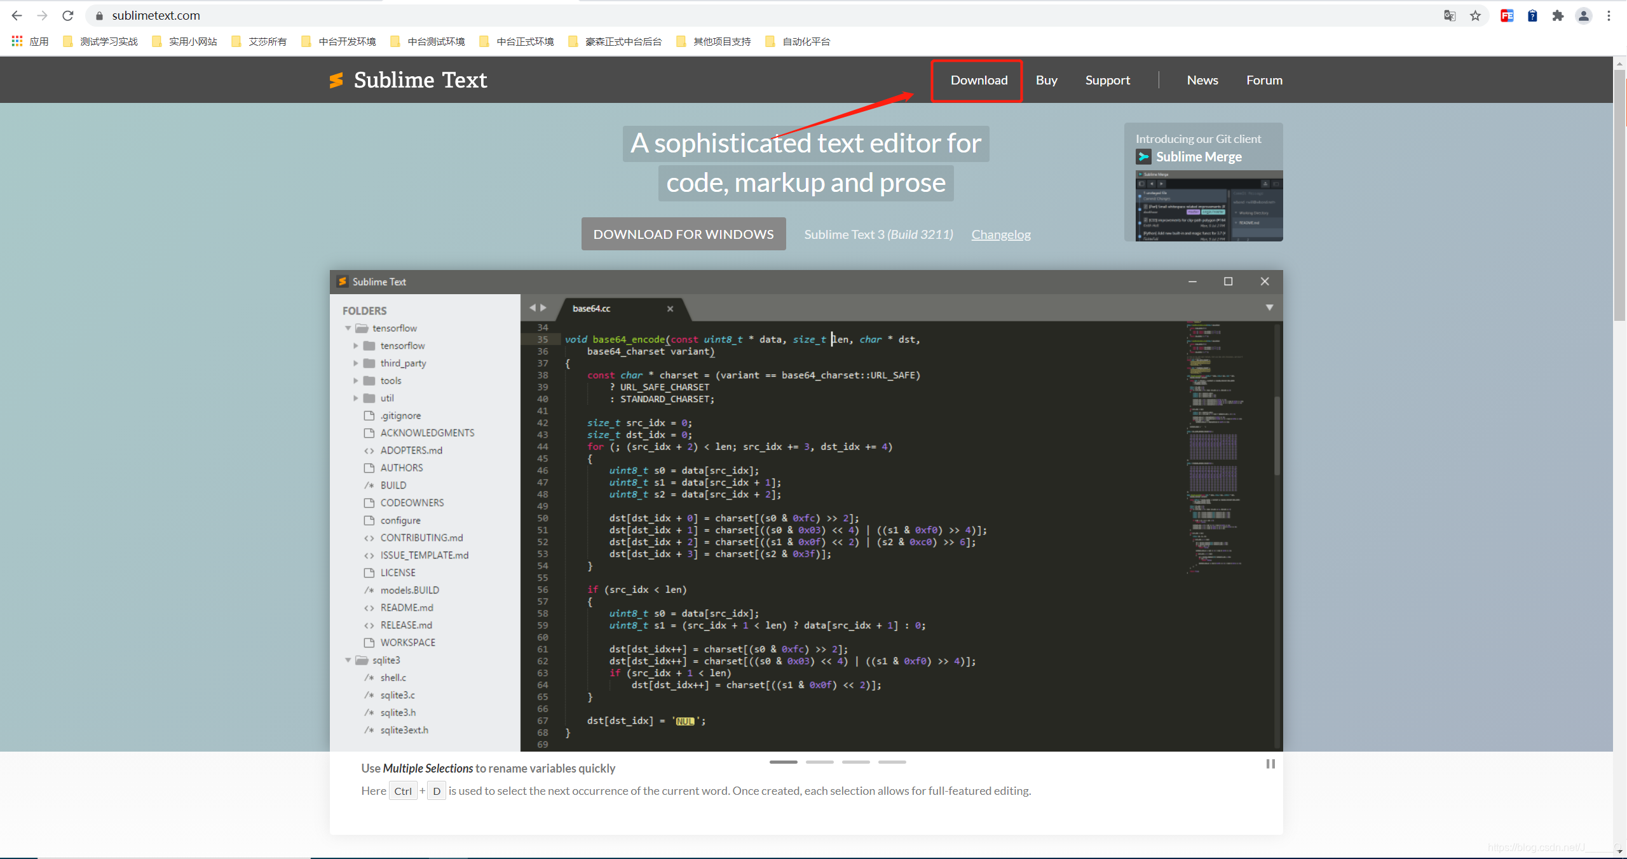
Task: Expand the util folder
Action: (x=356, y=398)
